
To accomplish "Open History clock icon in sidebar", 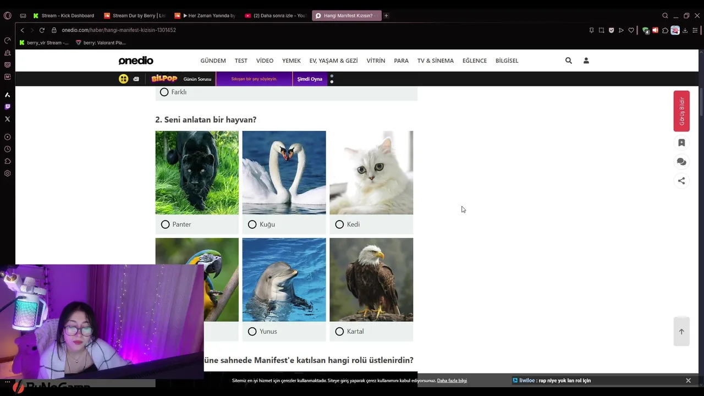I will point(7,149).
